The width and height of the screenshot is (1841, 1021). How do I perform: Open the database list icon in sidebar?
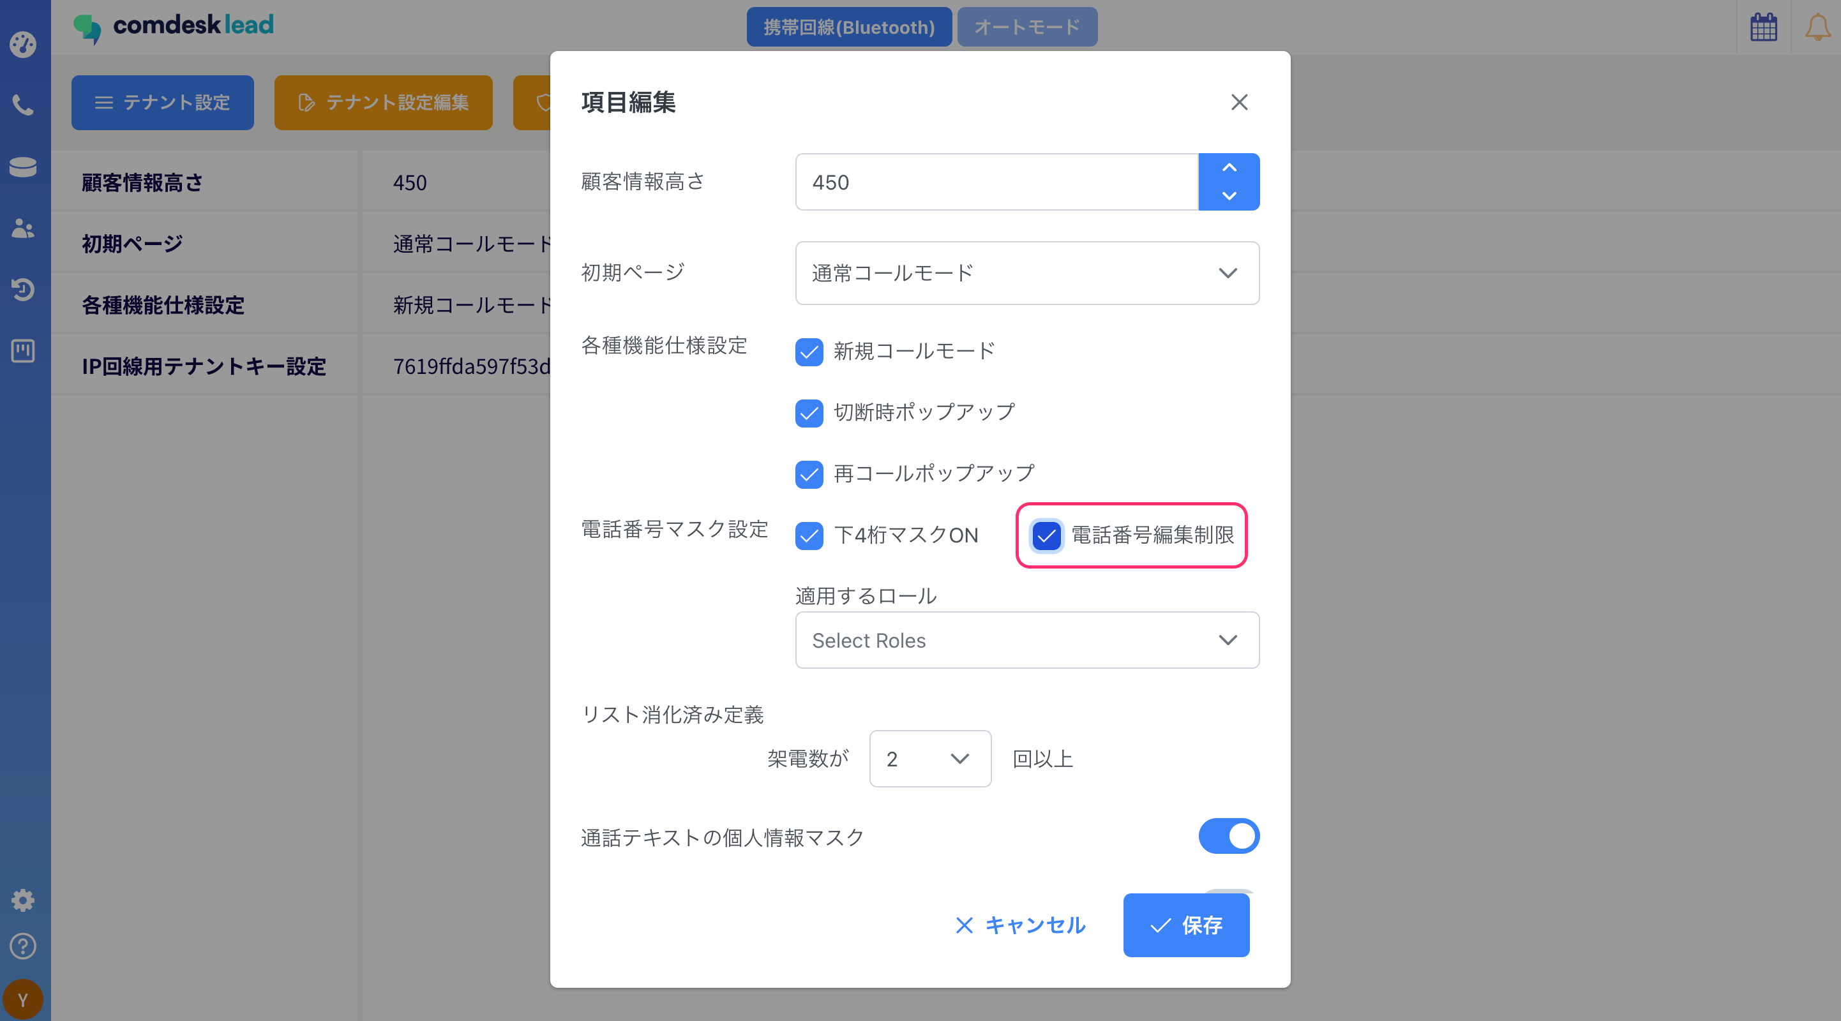point(23,167)
